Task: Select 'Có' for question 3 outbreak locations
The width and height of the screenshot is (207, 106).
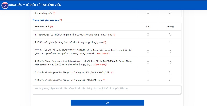Action: click(x=148, y=51)
